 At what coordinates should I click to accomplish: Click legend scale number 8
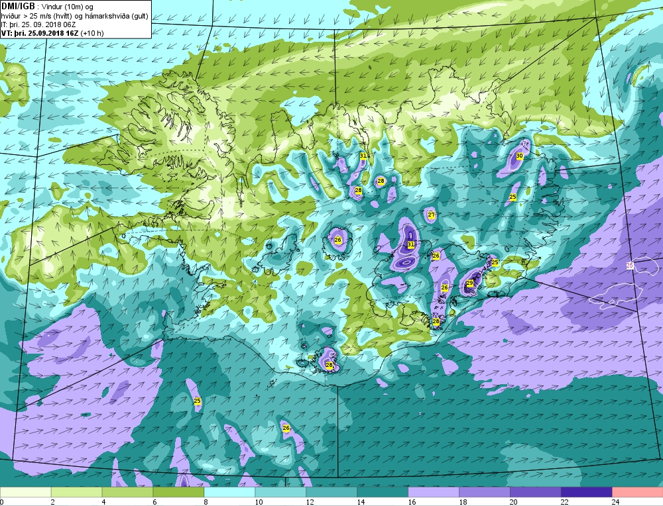point(206,502)
